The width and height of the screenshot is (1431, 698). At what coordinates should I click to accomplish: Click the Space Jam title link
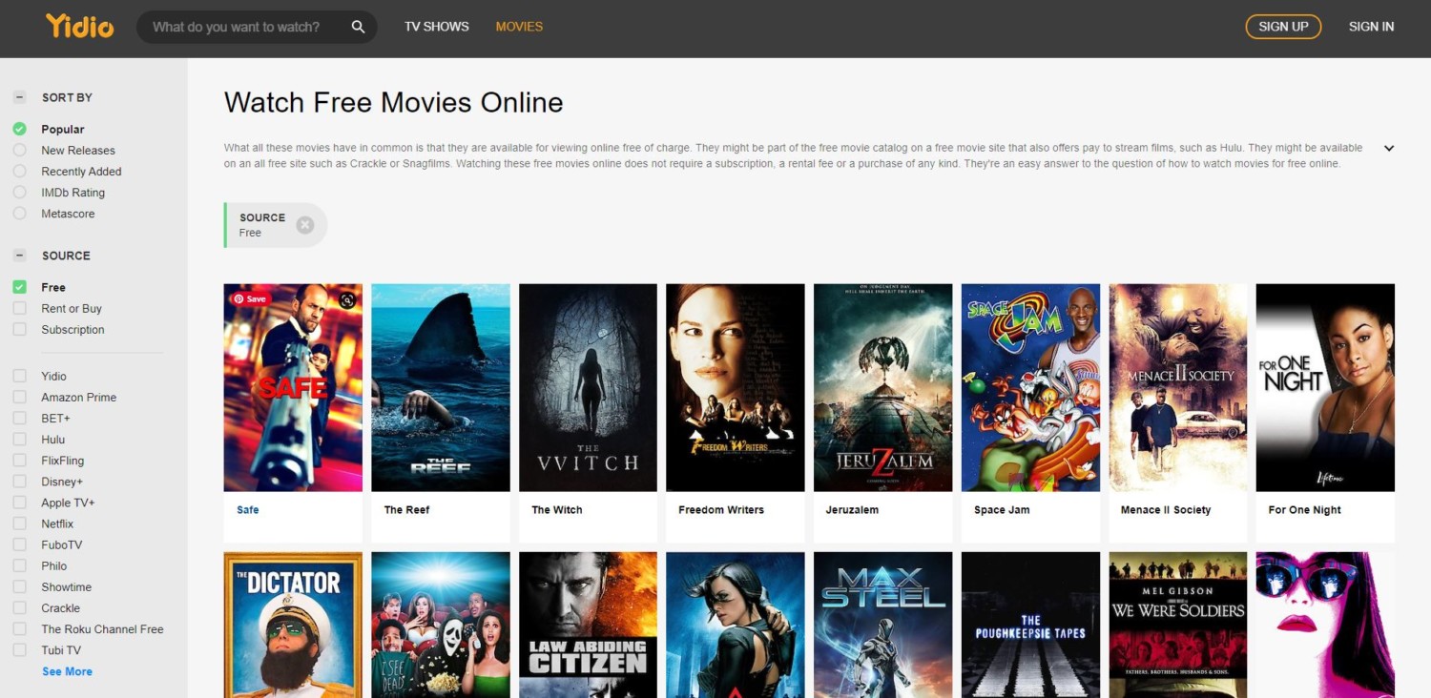(1002, 510)
